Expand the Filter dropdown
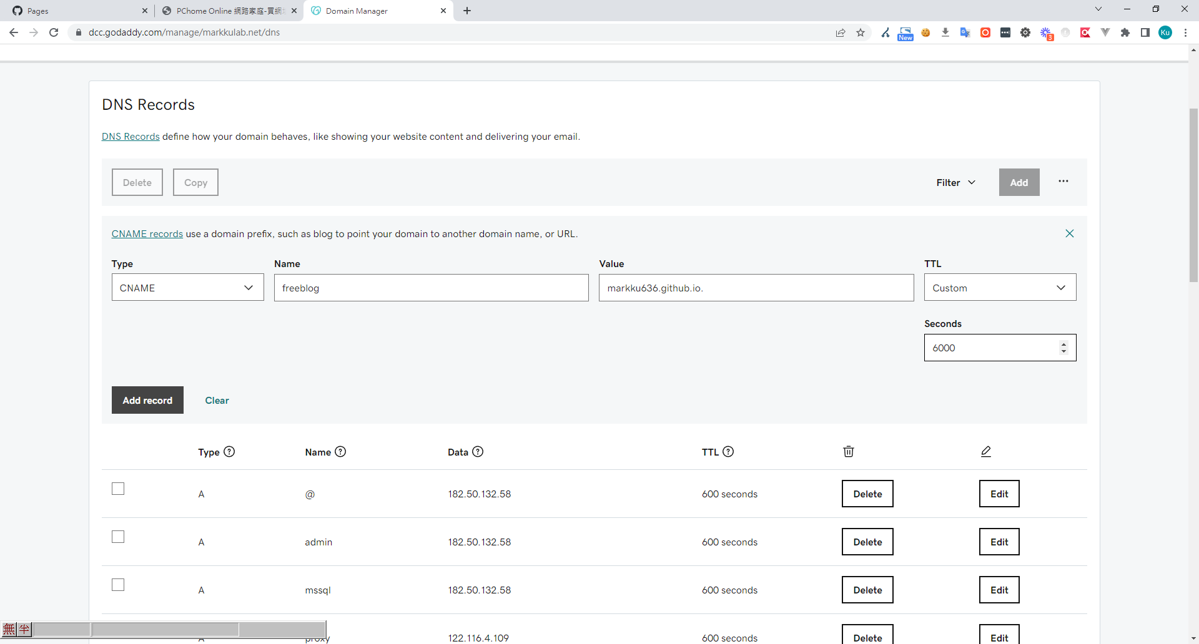The image size is (1199, 644). click(955, 182)
